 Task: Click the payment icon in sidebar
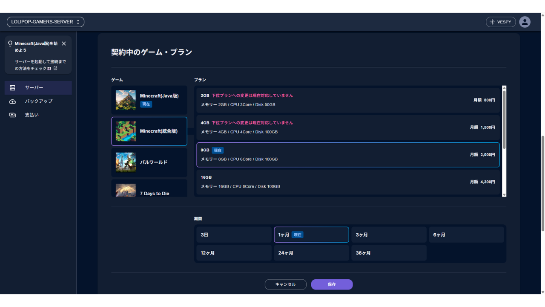point(12,115)
